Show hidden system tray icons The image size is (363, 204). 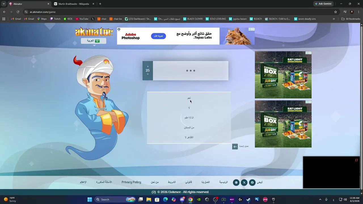click(x=320, y=199)
